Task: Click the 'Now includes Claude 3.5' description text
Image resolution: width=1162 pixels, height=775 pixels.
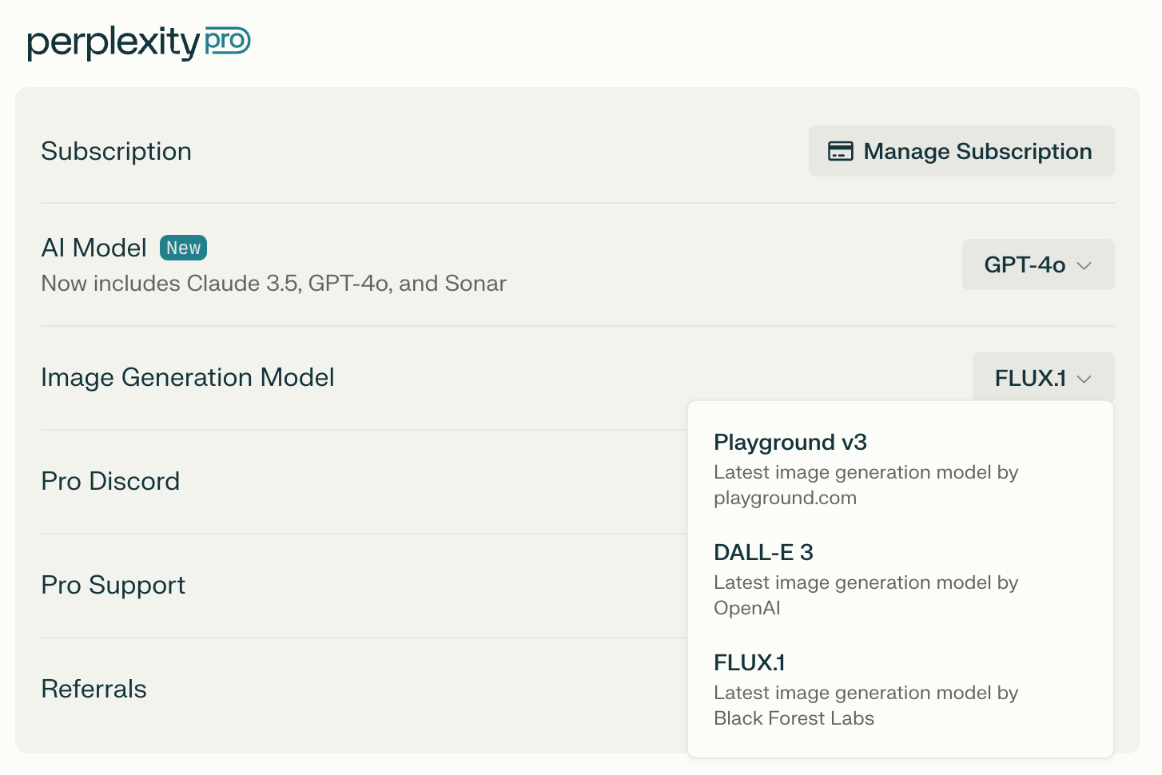Action: coord(273,284)
